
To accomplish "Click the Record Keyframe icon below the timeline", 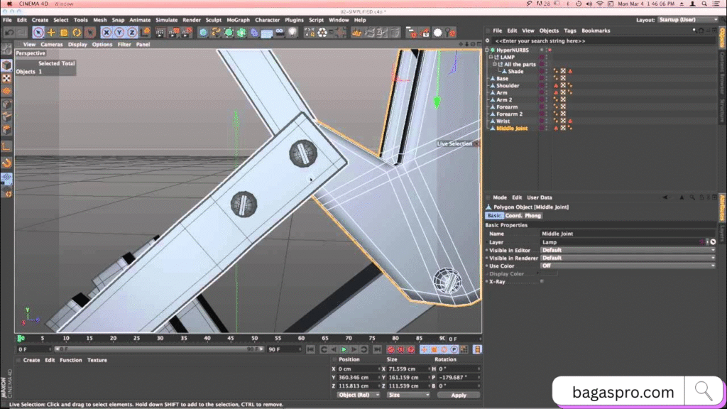I will coord(391,349).
